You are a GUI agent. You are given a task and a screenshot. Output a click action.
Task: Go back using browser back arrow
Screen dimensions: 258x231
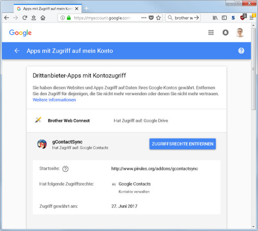click(6, 18)
